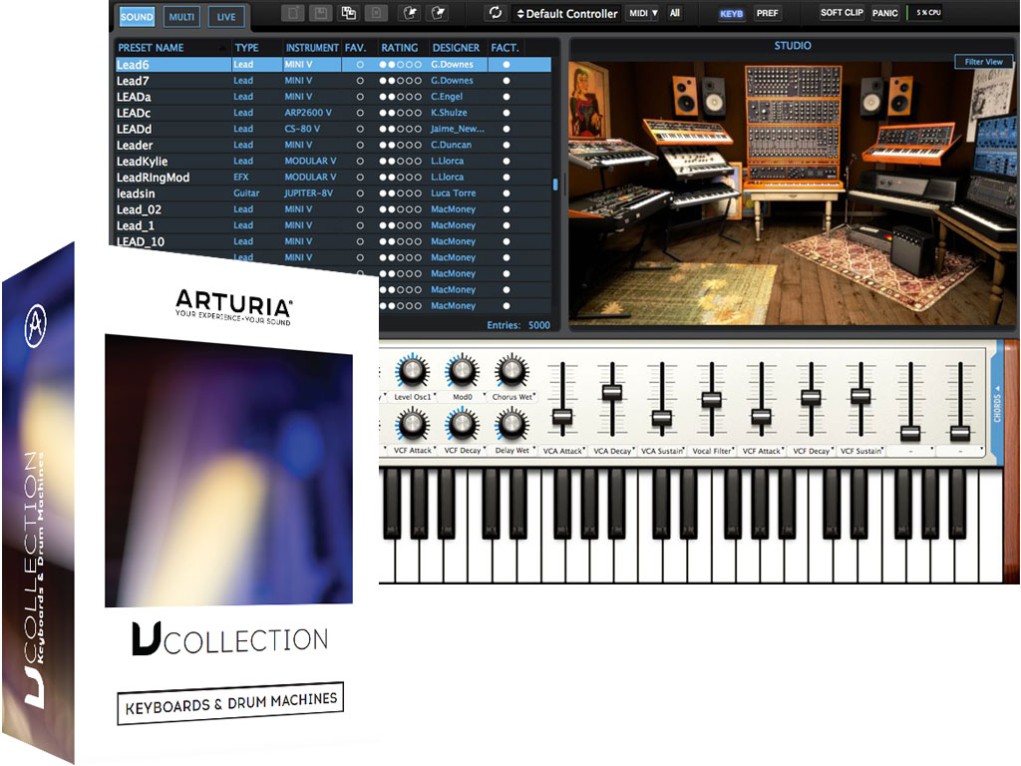
Task: Click the first import icon in toolbar
Action: coord(408,14)
